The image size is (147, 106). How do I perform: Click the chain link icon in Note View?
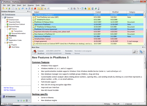(134, 52)
